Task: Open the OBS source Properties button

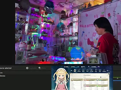Action: [31, 68]
